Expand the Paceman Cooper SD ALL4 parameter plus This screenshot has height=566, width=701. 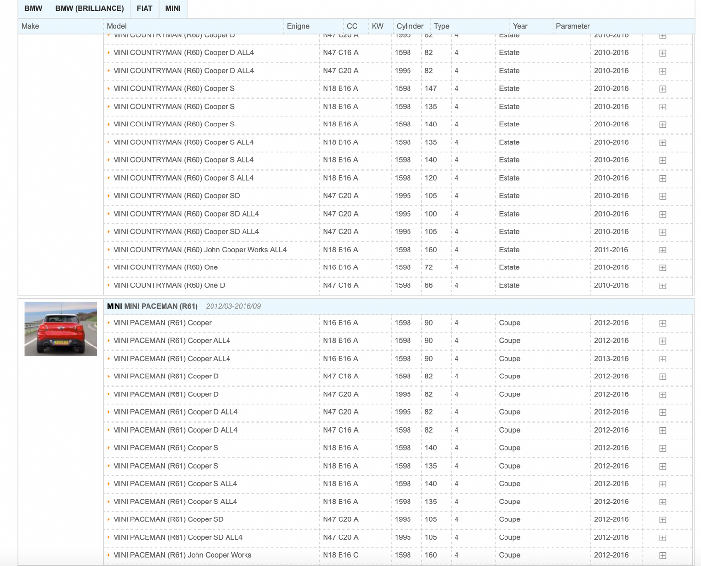(x=663, y=538)
